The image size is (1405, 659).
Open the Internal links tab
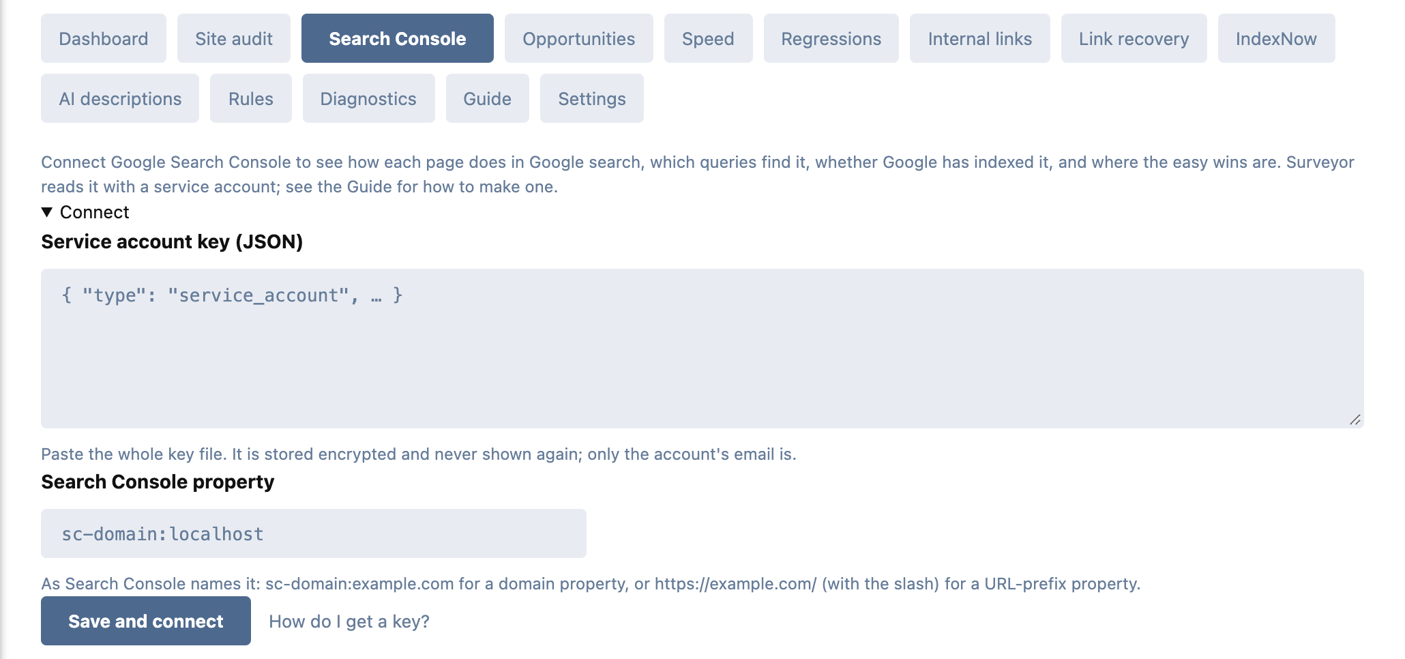(x=980, y=38)
